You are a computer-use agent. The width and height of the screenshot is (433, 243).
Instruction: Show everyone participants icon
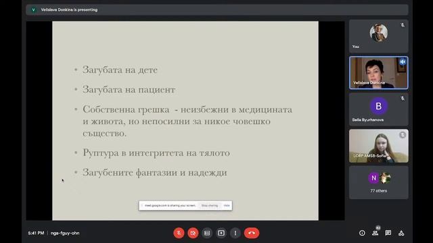[375, 233]
